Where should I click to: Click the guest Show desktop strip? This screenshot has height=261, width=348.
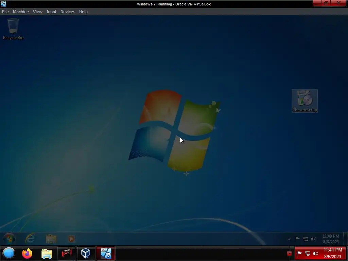point(346,239)
